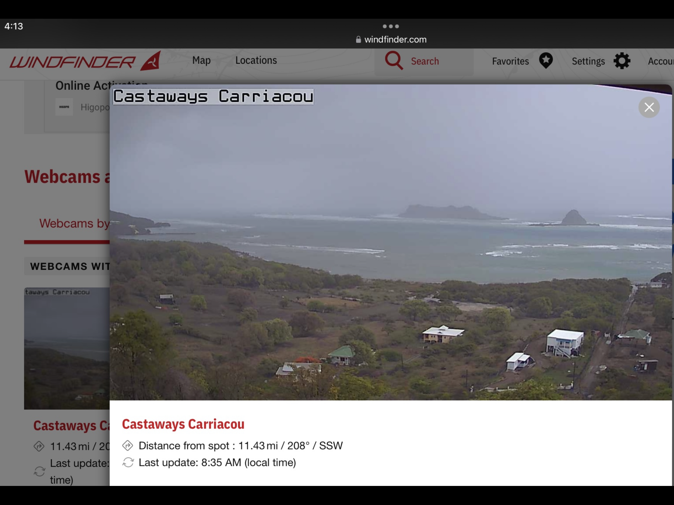This screenshot has width=674, height=505.
Task: Click the refresh icon beside Last update in popup
Action: point(128,462)
